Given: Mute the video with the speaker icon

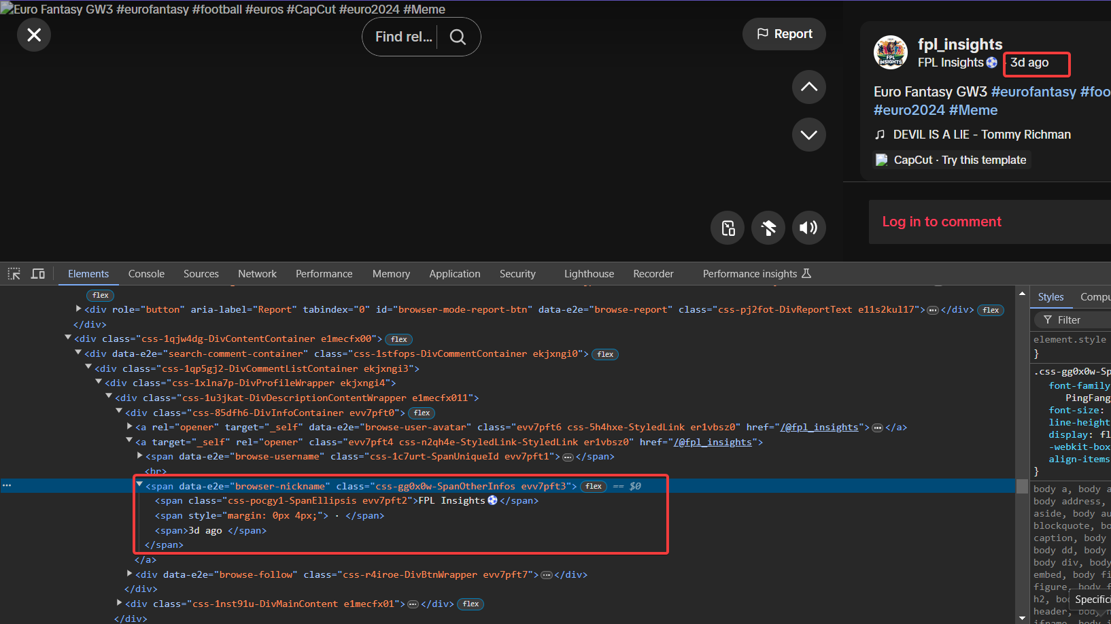Looking at the screenshot, I should click(808, 228).
